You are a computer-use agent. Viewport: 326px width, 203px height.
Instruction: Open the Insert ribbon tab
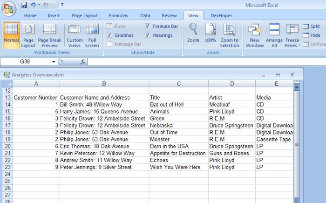pyautogui.click(x=54, y=15)
